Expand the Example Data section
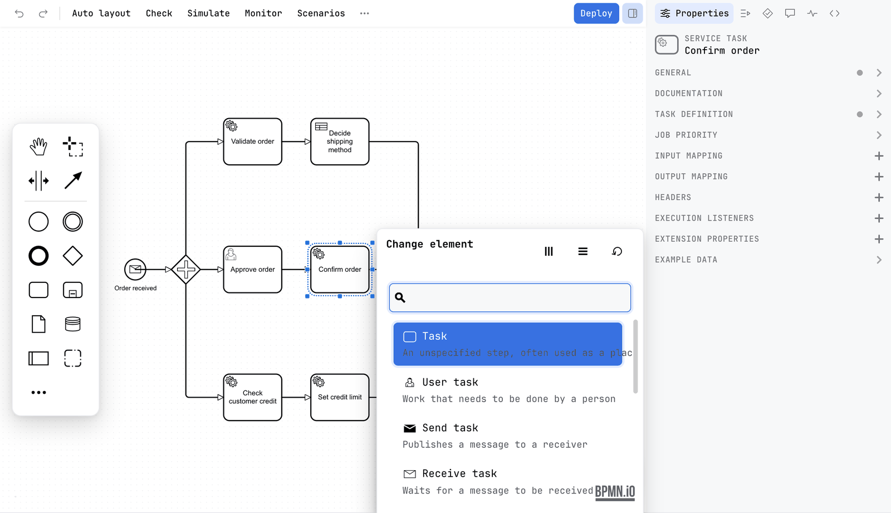 click(x=769, y=260)
